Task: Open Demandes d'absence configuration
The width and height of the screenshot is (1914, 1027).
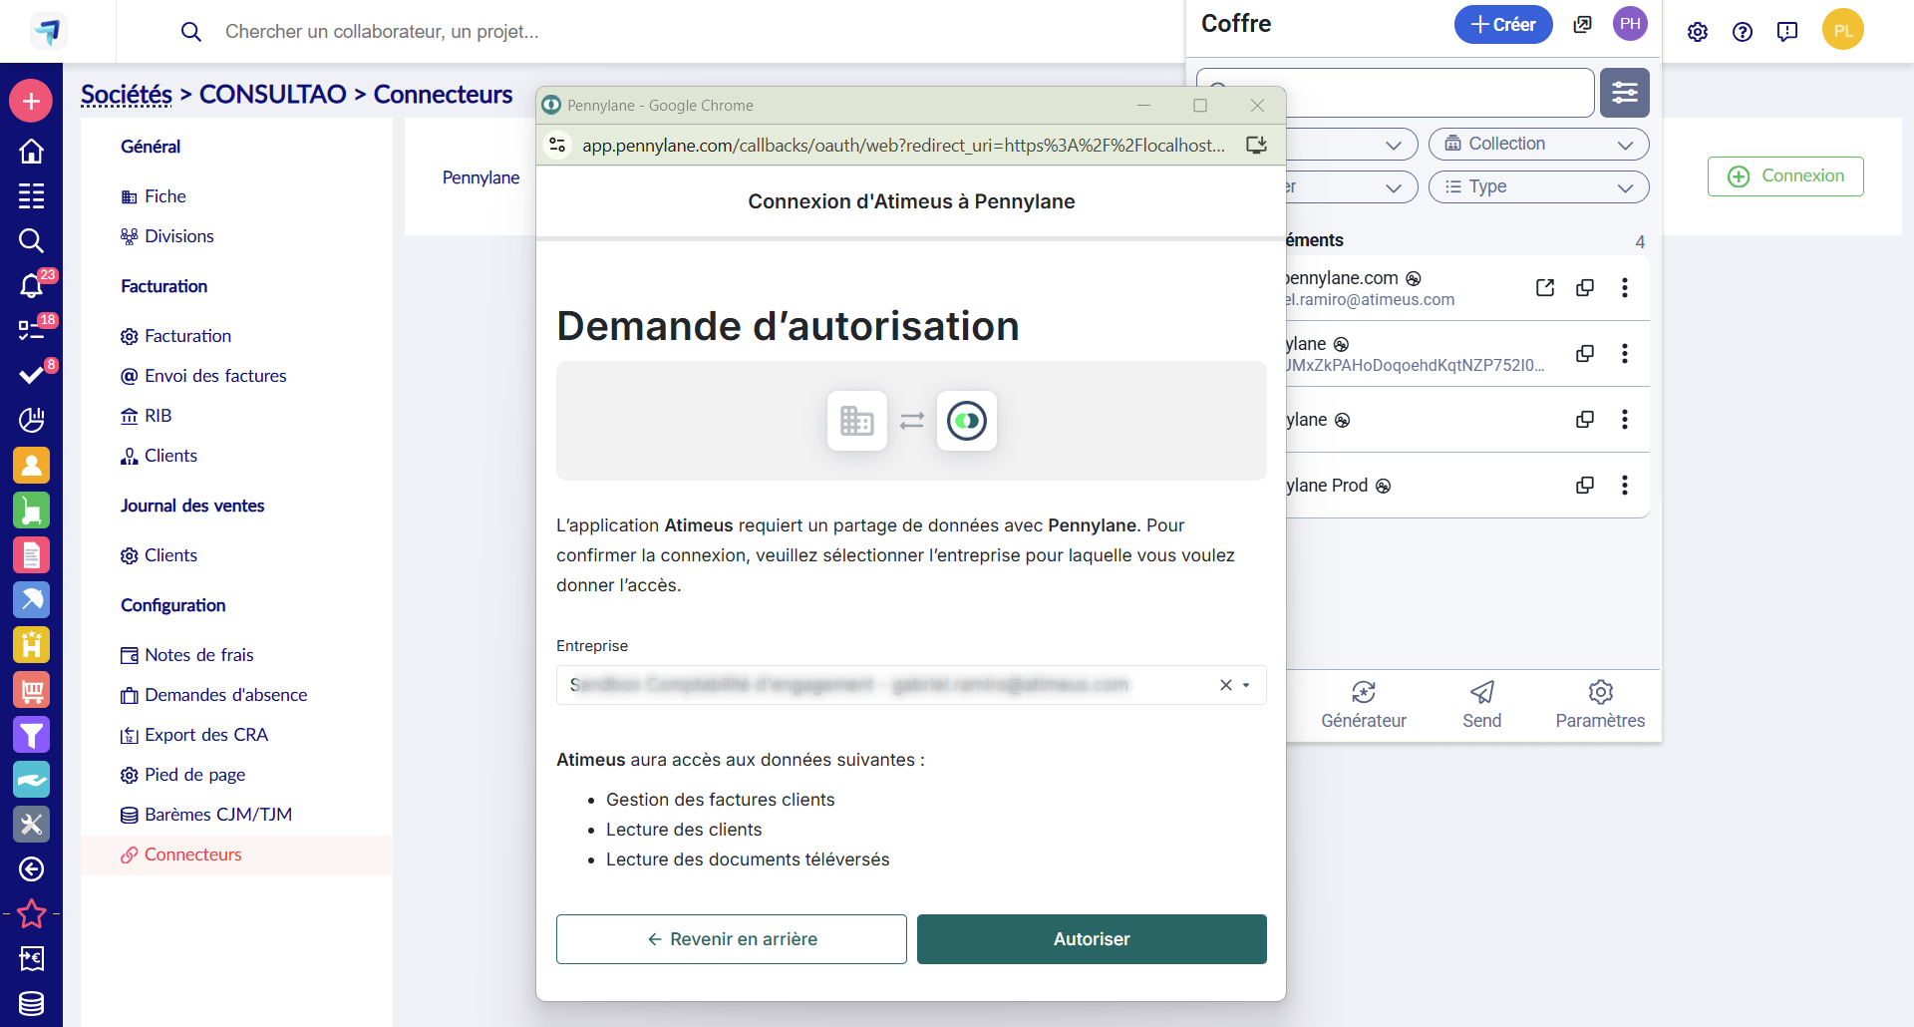Action: tap(214, 695)
